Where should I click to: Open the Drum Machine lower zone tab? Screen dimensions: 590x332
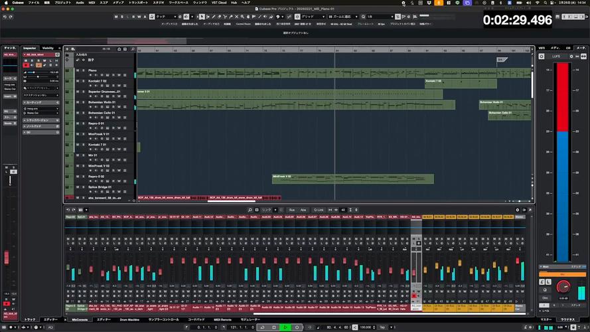tap(129, 320)
